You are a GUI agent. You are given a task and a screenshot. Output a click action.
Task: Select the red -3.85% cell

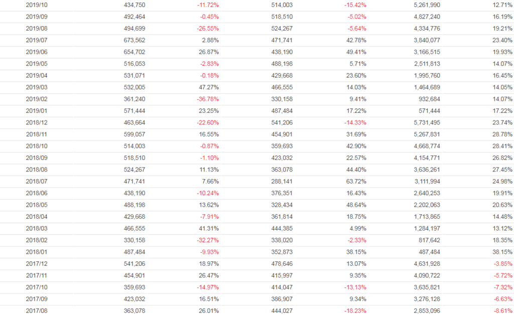tap(500, 263)
